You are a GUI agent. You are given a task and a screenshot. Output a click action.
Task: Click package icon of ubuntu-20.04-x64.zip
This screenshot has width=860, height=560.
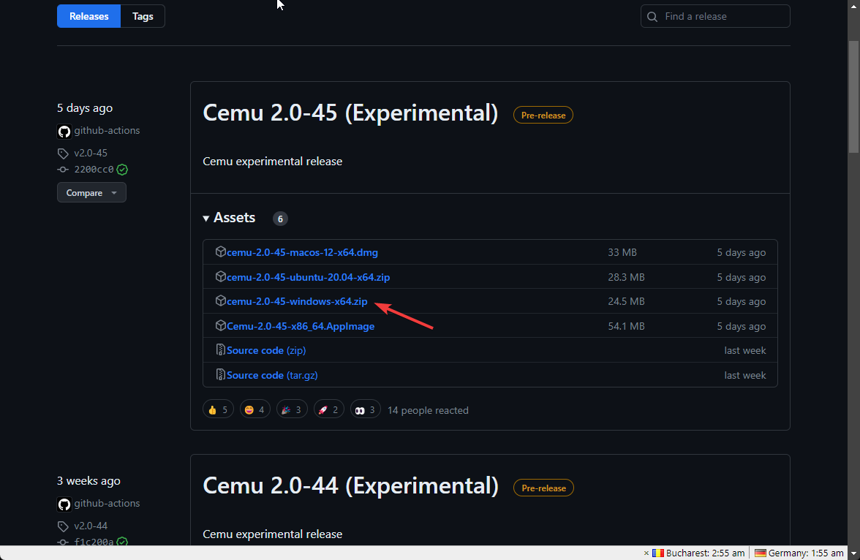(221, 276)
